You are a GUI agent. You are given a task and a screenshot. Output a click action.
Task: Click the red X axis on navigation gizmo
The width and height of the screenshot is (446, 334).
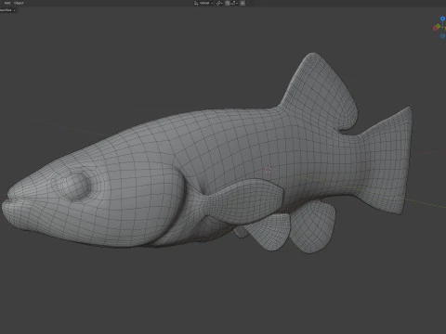(x=435, y=29)
